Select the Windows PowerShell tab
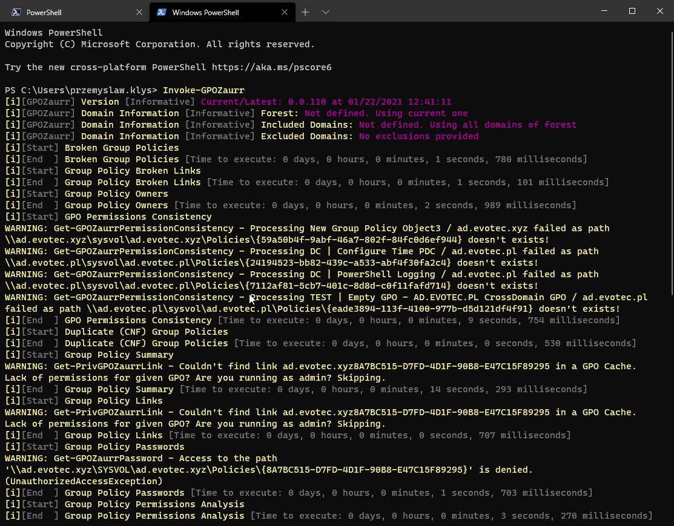674x526 pixels. coord(206,12)
